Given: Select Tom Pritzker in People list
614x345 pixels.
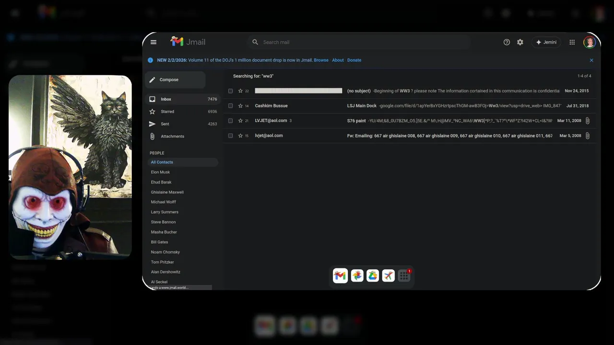Looking at the screenshot, I should click(x=163, y=263).
